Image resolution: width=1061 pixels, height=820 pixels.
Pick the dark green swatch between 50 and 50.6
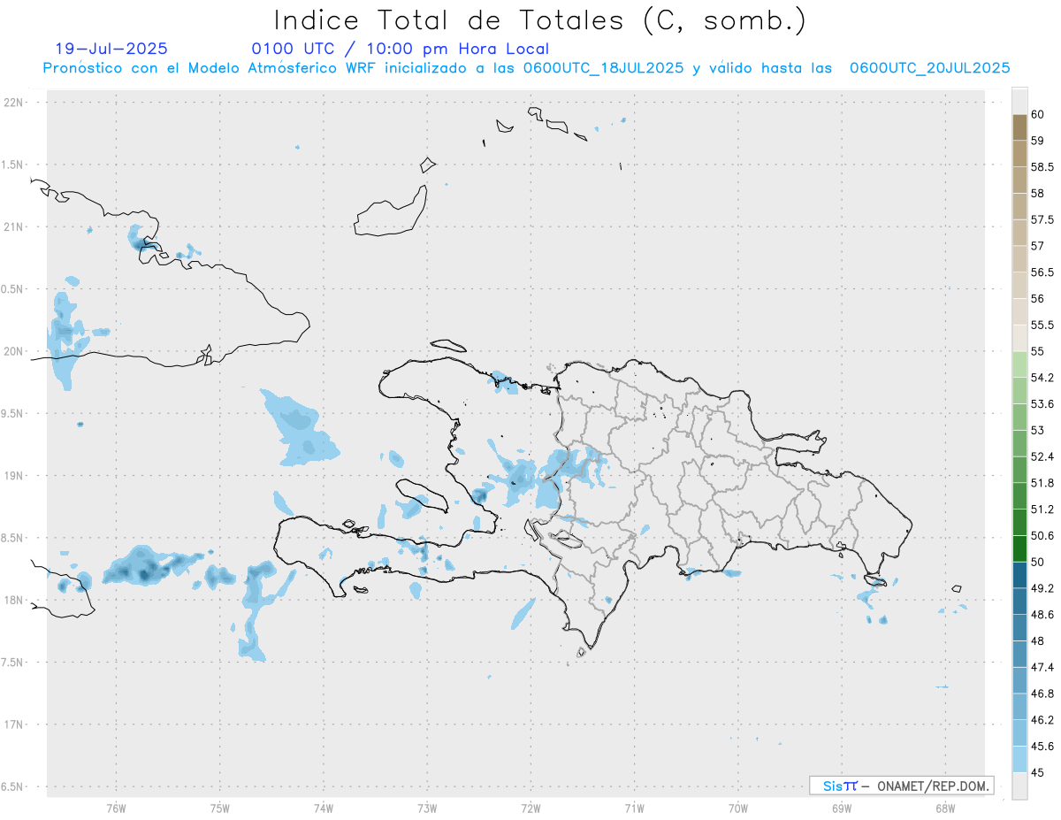tap(1019, 549)
